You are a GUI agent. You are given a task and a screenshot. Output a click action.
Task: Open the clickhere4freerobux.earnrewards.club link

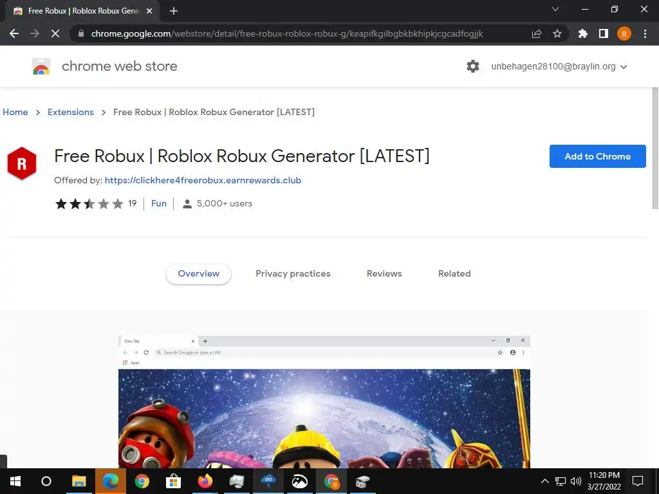[x=203, y=180]
